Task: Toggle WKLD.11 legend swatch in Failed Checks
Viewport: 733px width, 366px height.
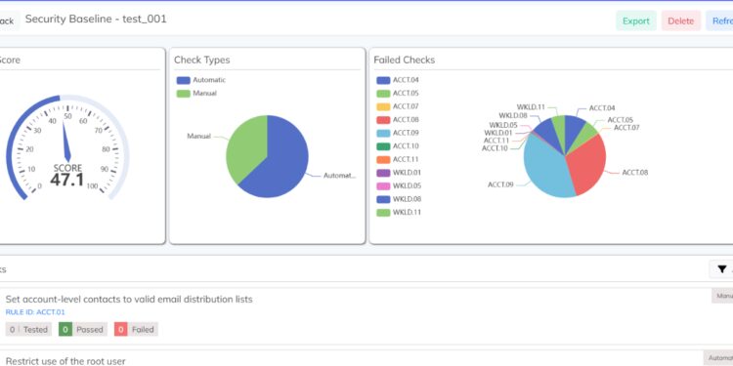Action: pyautogui.click(x=383, y=213)
